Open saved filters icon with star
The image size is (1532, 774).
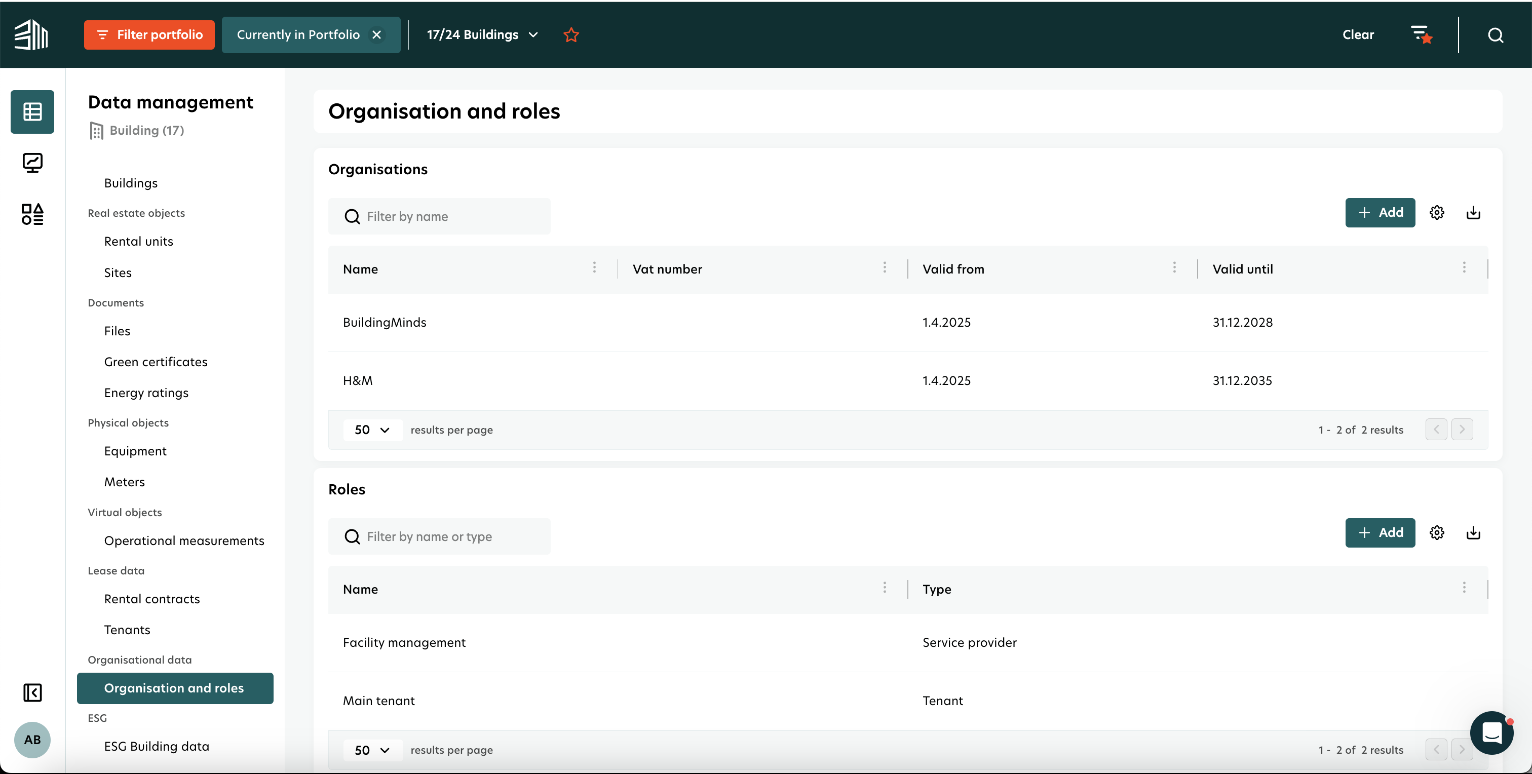click(1422, 35)
